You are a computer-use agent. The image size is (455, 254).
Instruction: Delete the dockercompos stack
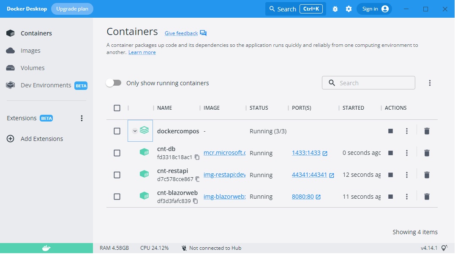(427, 131)
